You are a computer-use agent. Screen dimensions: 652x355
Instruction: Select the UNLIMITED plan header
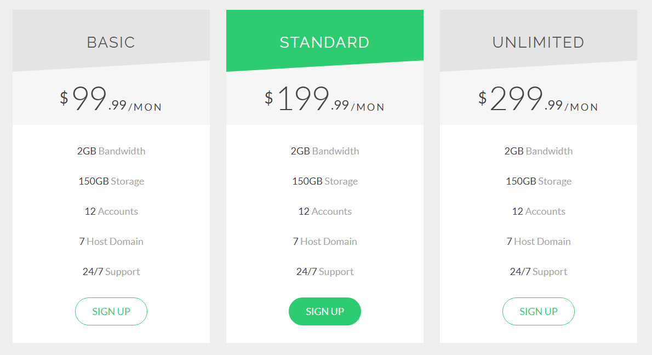(x=538, y=42)
